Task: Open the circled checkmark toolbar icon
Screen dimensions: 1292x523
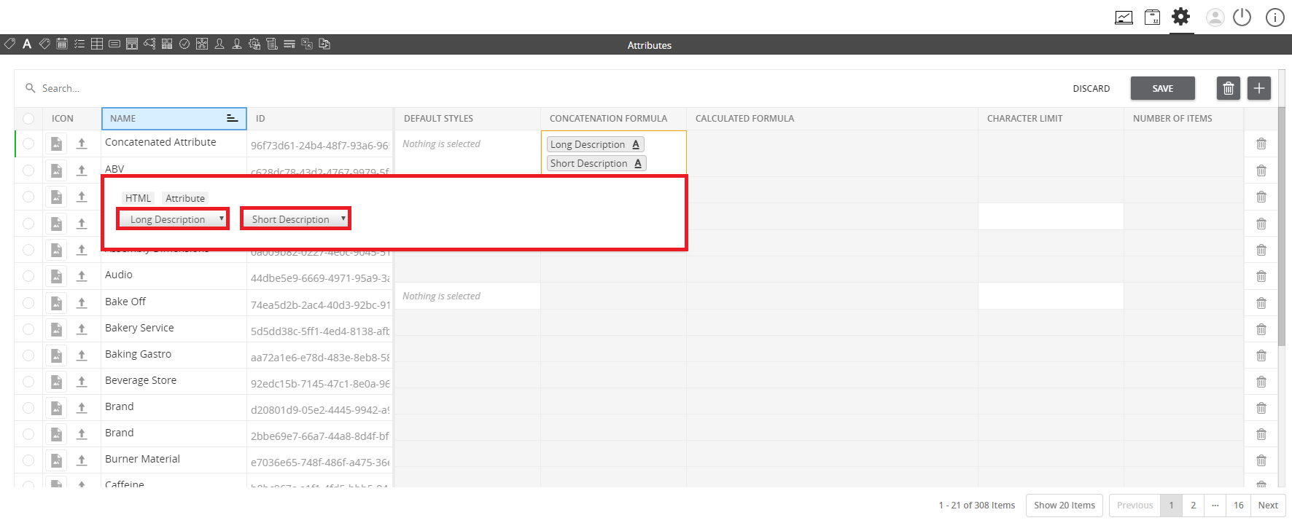Action: (184, 44)
